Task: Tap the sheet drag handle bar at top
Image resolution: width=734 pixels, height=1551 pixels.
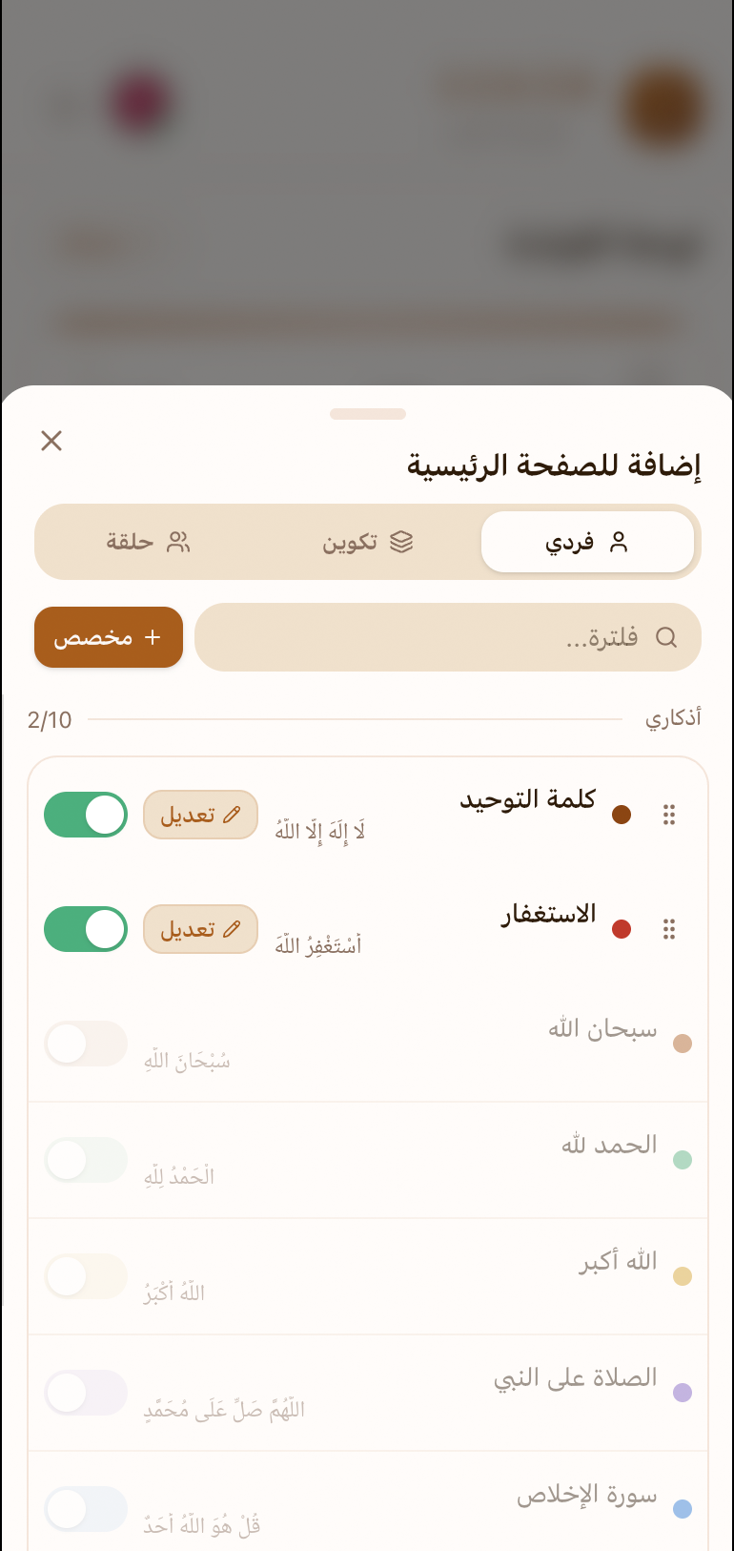Action: (x=368, y=414)
